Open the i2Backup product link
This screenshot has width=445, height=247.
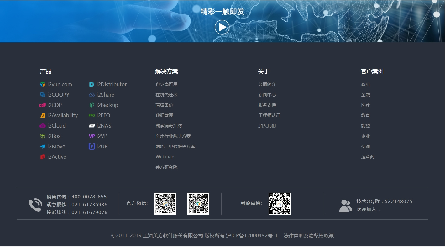click(107, 105)
